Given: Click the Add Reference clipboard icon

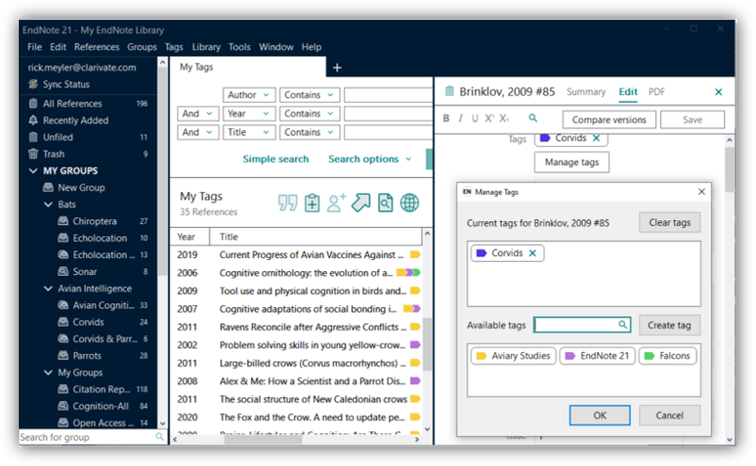Looking at the screenshot, I should [312, 202].
